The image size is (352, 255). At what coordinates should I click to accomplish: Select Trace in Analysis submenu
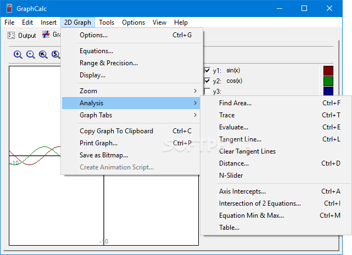276,115
